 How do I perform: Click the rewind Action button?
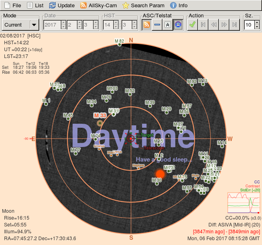(x=214, y=25)
